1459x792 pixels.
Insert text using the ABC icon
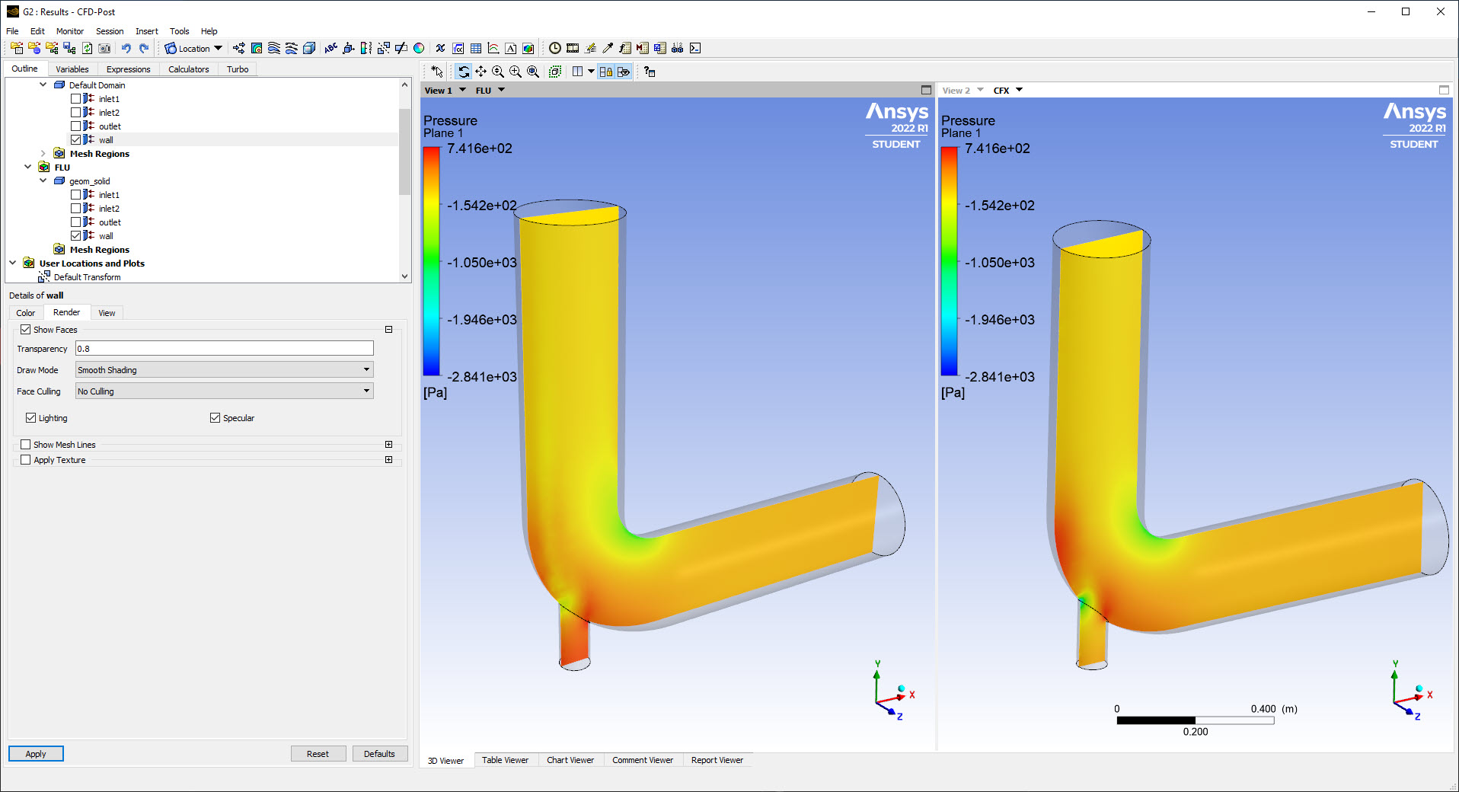330,48
